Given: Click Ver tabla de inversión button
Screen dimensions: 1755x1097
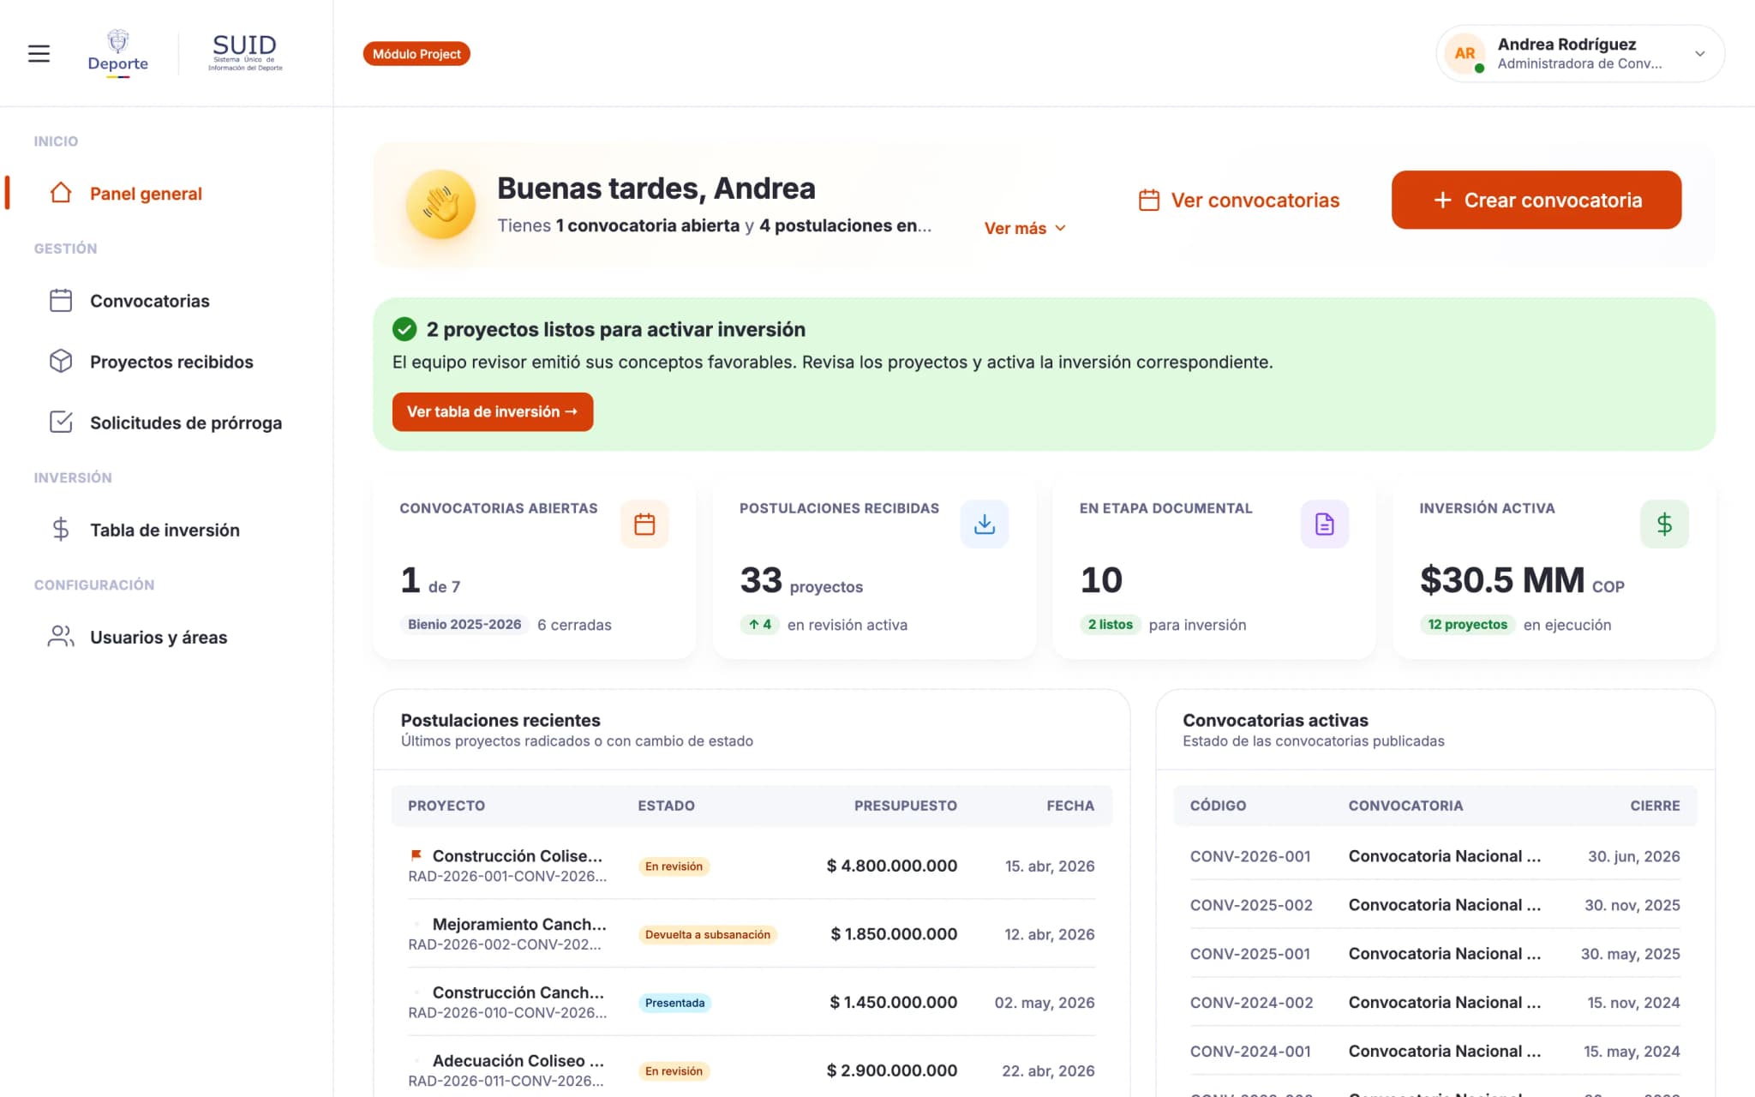Looking at the screenshot, I should pos(493,411).
